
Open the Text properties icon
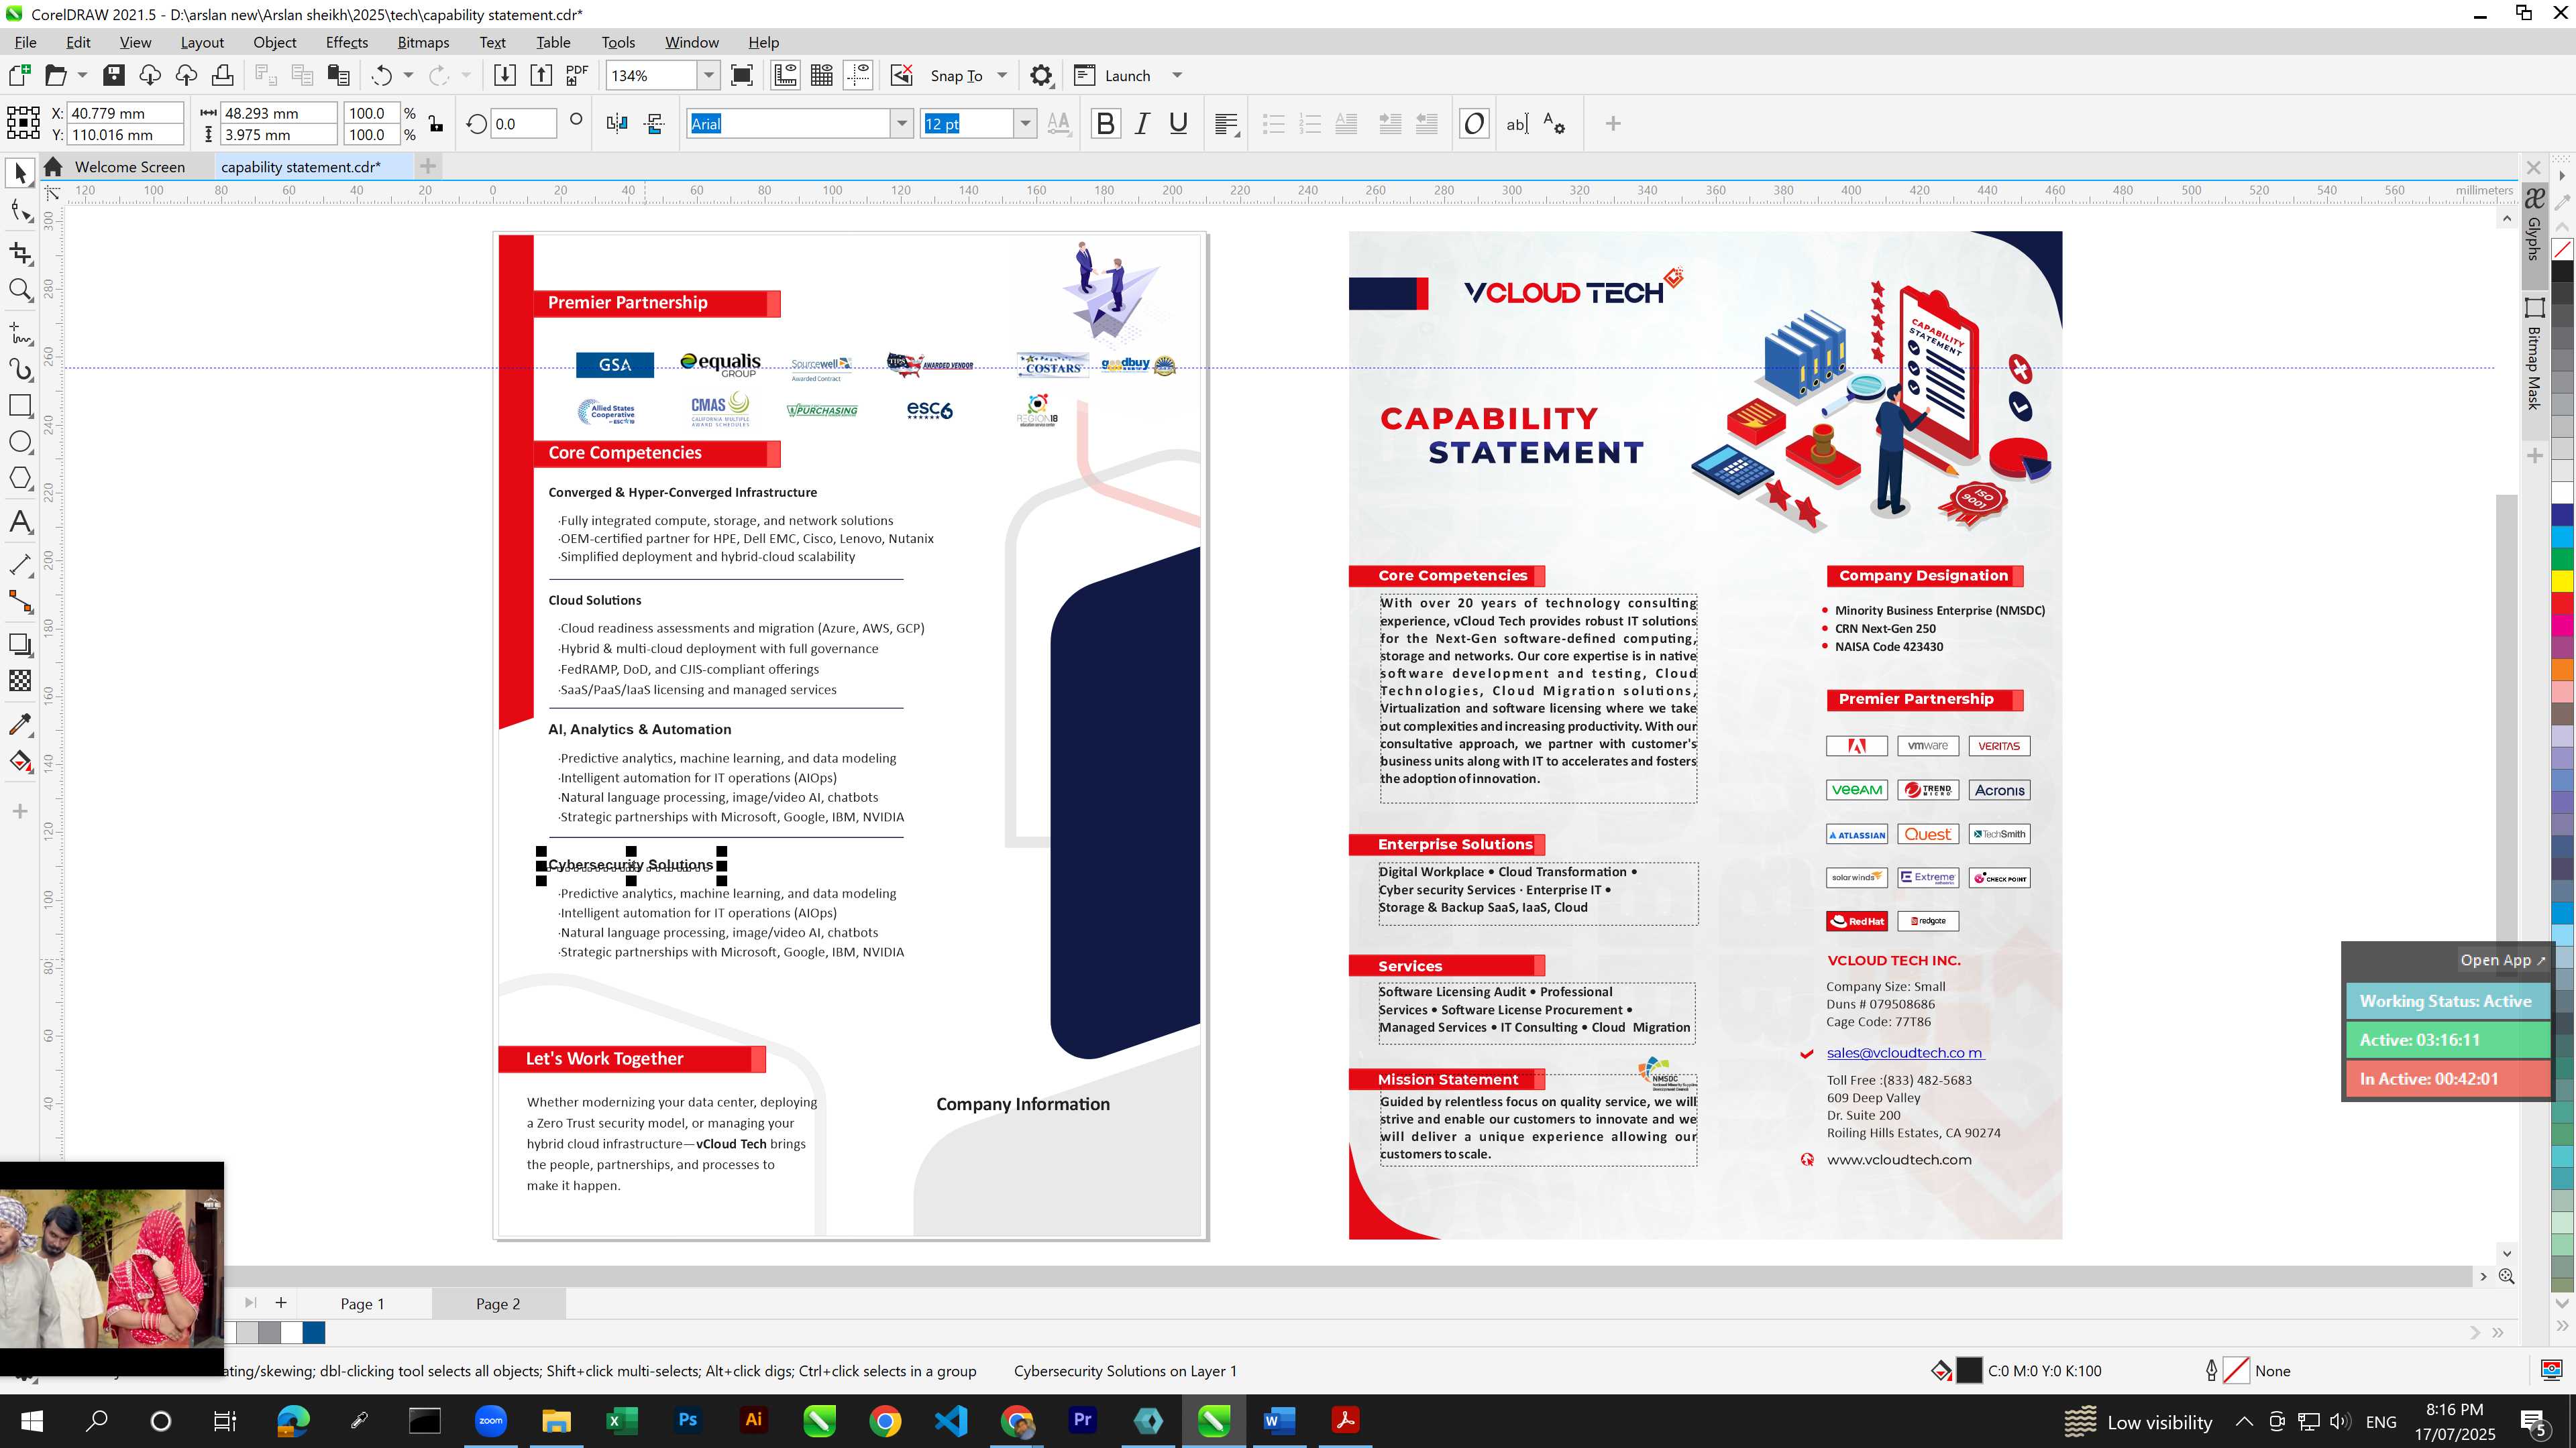[1554, 123]
